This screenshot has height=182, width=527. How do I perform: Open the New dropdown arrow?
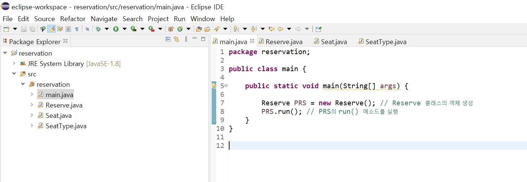(x=15, y=29)
